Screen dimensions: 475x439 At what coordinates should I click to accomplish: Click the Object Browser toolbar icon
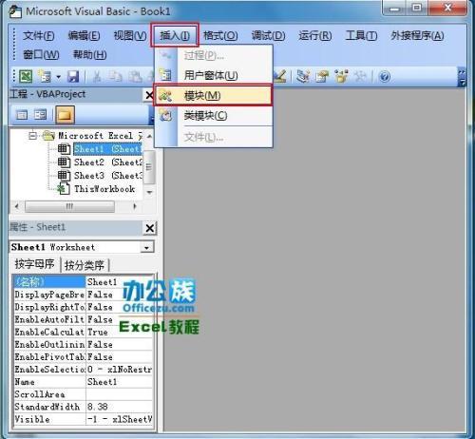341,76
